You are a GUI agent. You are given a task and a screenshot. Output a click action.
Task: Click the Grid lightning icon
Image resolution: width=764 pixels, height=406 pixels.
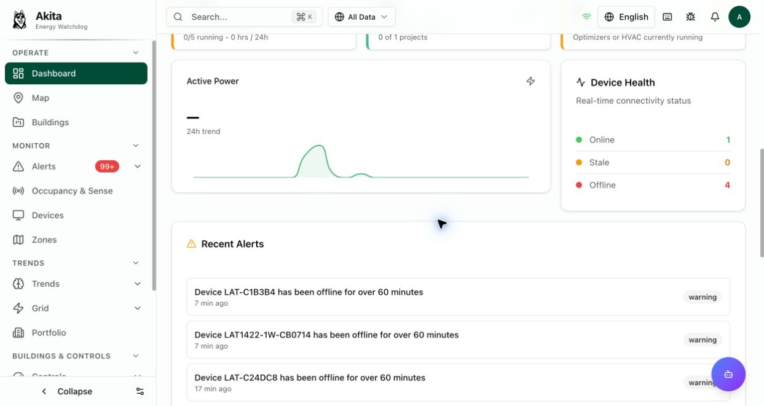click(x=18, y=308)
